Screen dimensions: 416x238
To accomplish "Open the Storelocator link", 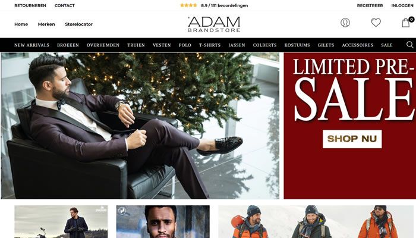I will 79,24.
